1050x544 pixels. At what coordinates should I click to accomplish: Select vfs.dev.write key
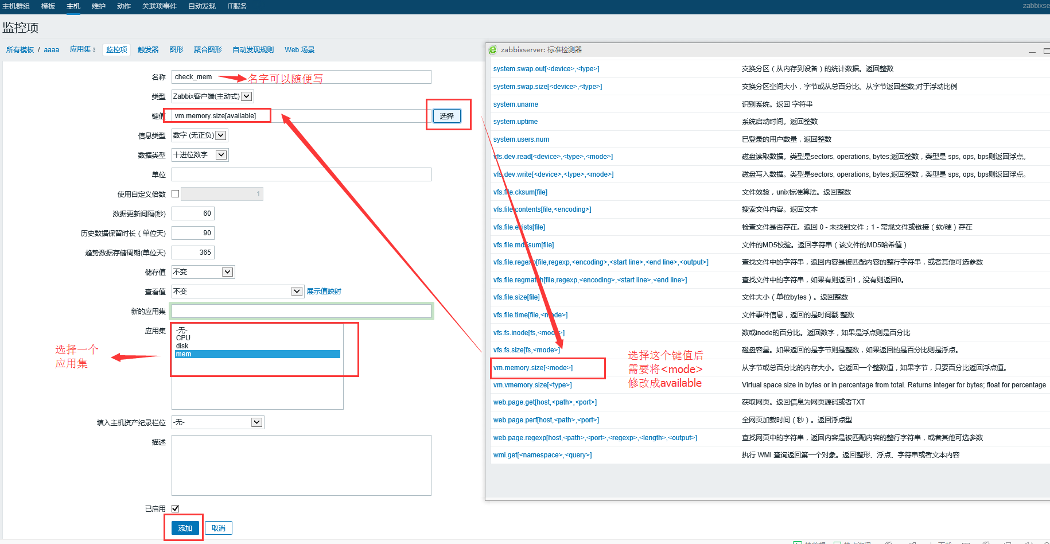pyautogui.click(x=553, y=174)
